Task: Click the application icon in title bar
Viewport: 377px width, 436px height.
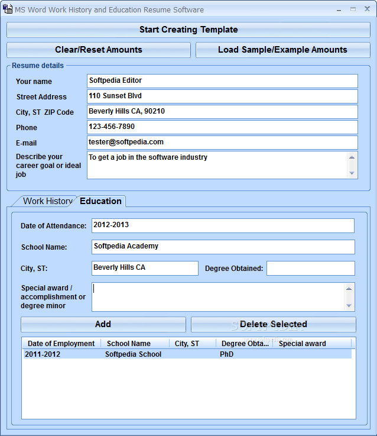Action: coord(8,9)
